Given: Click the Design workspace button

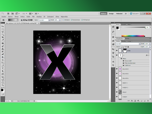Looking at the screenshot, I should (x=112, y=13).
